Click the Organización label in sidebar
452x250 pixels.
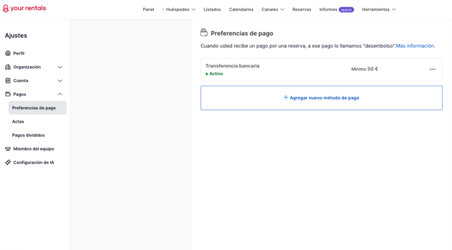pyautogui.click(x=27, y=67)
